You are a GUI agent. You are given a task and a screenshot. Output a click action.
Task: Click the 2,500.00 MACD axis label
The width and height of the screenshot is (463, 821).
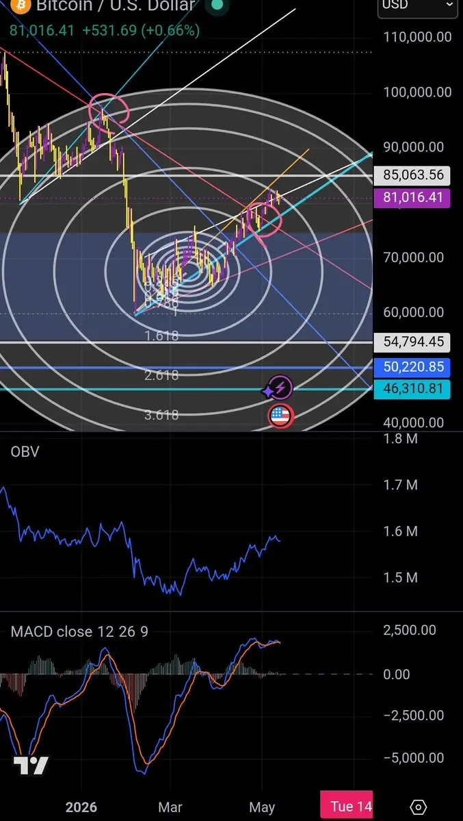pos(410,631)
